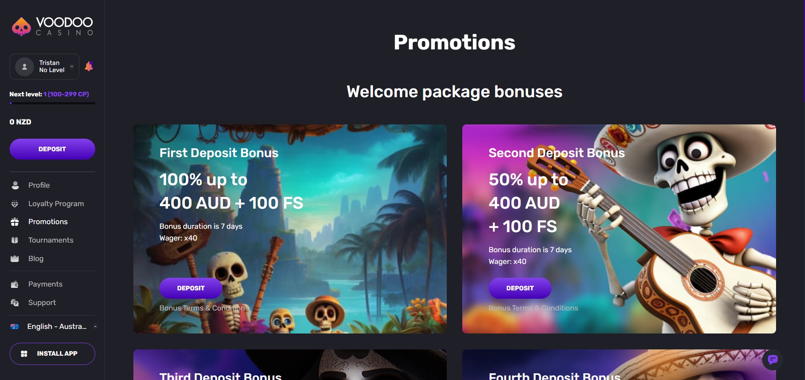
Task: Open the English - Australia language selector
Action: click(53, 326)
